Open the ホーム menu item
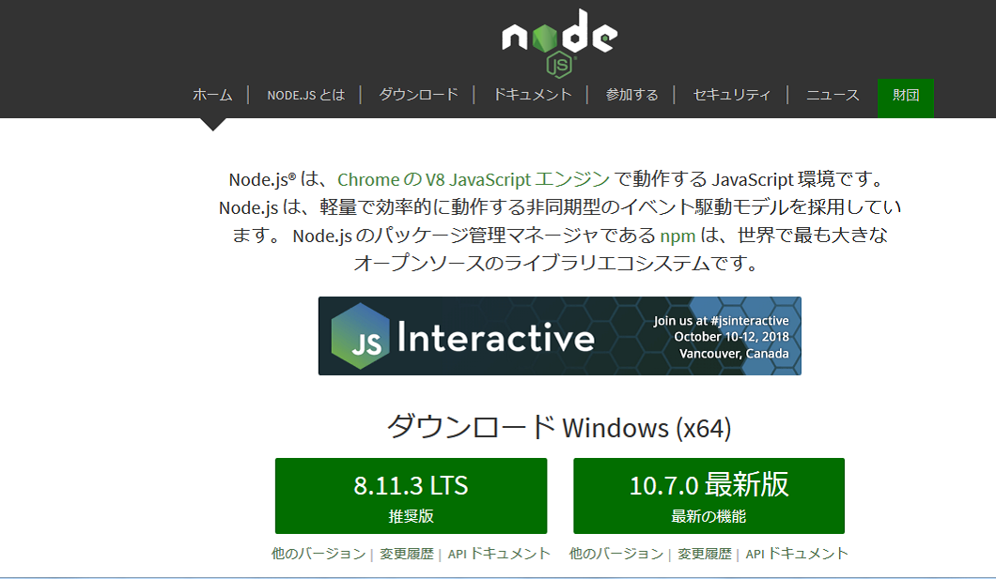Image resolution: width=996 pixels, height=579 pixels. (212, 95)
